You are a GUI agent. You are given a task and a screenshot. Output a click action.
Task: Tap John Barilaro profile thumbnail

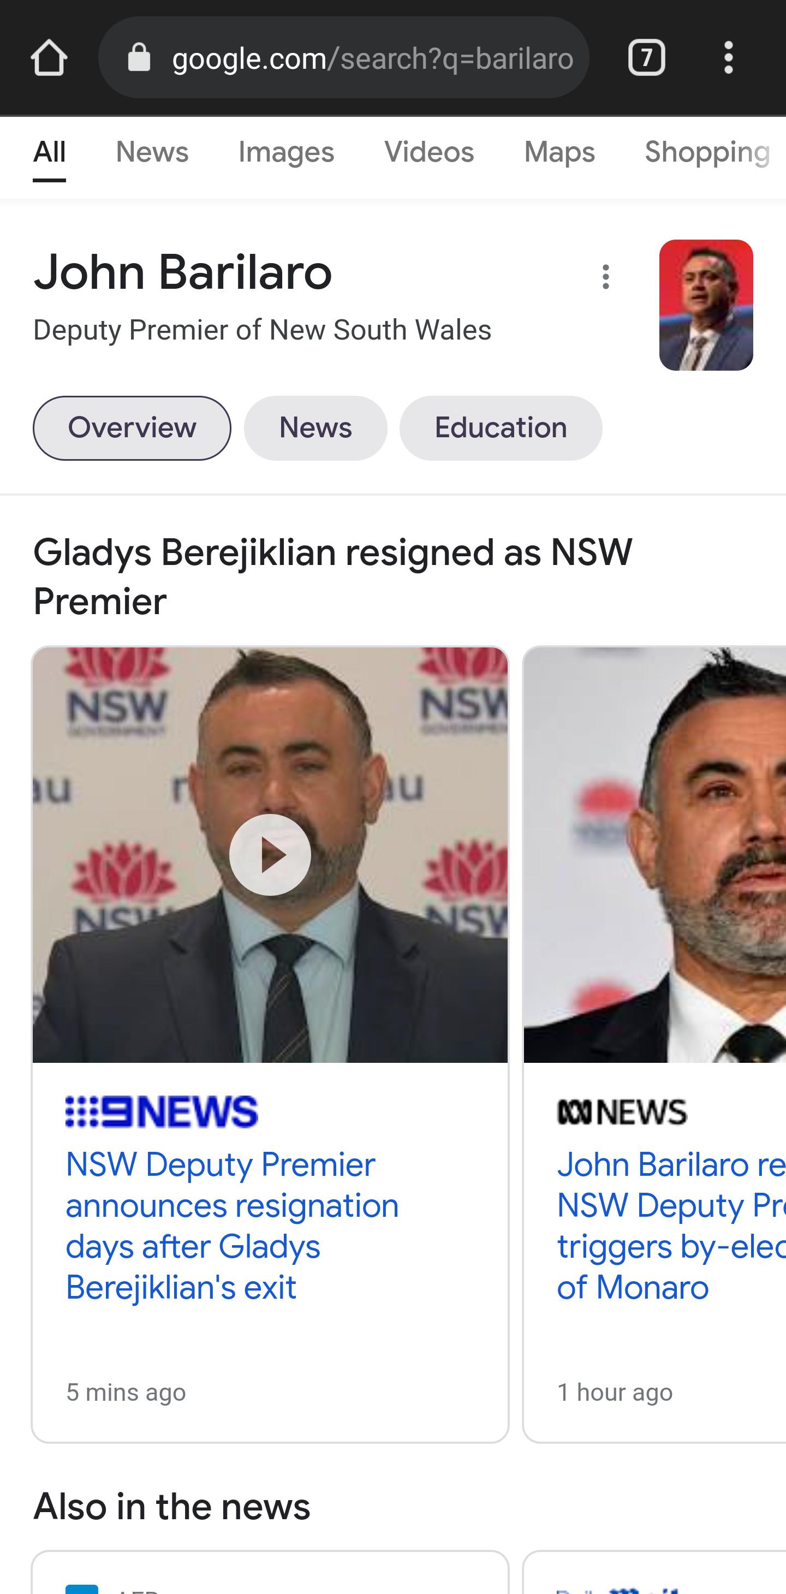point(706,305)
